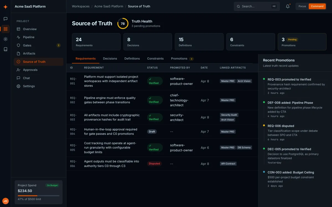Click the Truth Health score ring

123,23
